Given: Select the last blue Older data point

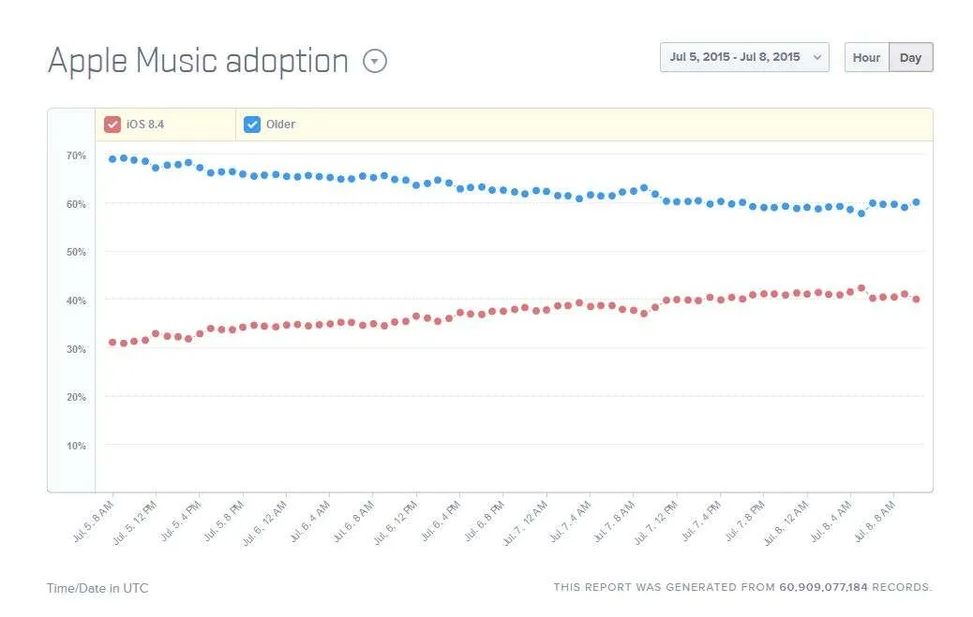Looking at the screenshot, I should point(916,202).
